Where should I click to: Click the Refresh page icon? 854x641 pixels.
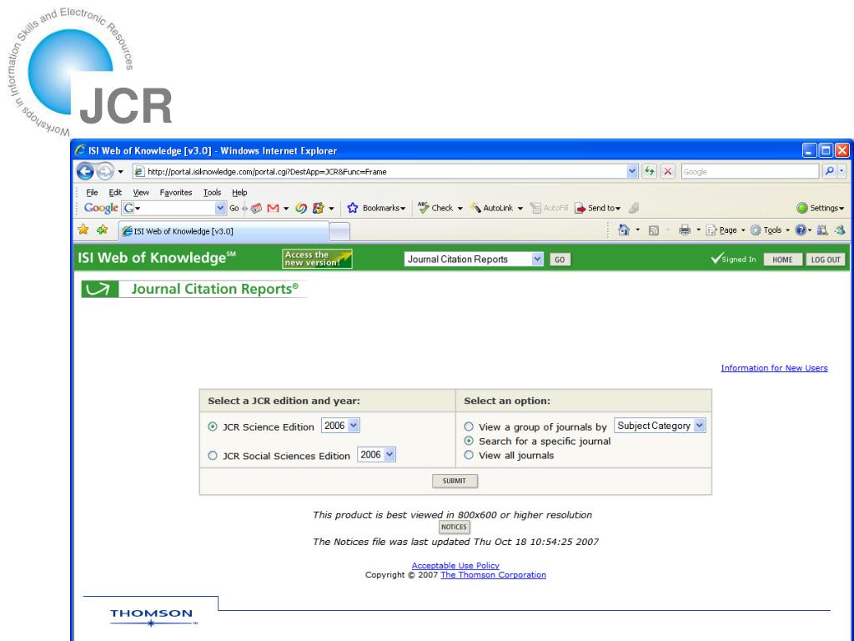tap(649, 171)
